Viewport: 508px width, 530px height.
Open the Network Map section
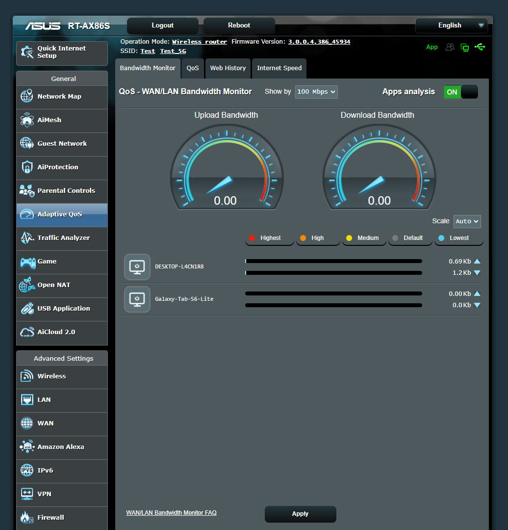(26, 97)
